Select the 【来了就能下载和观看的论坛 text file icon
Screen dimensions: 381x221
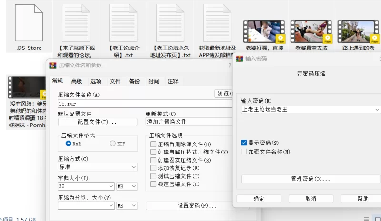[x=76, y=23]
